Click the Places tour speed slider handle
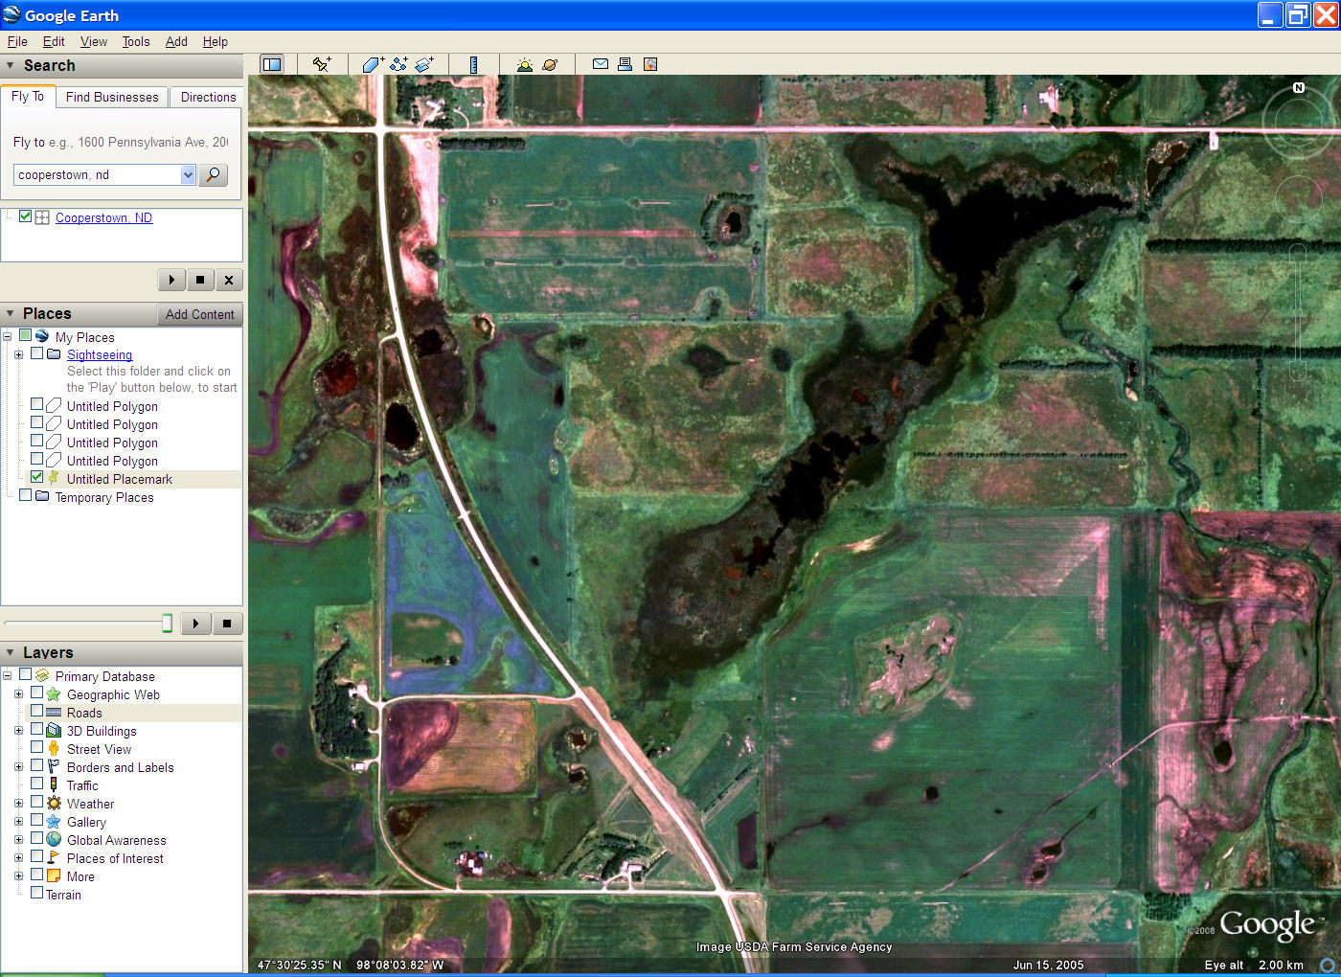The height and width of the screenshot is (977, 1341). click(167, 624)
